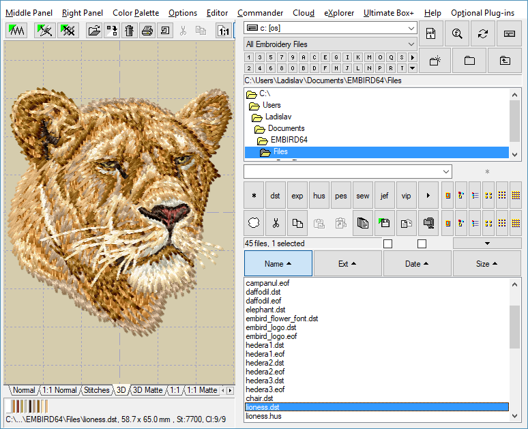Click the document-to-file convert icon
Viewport: 528px width, 429px height.
[407, 223]
